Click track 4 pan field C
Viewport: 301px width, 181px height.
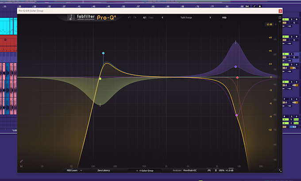294,57
